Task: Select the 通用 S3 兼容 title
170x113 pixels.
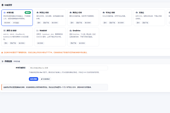Action: [x=12, y=31]
